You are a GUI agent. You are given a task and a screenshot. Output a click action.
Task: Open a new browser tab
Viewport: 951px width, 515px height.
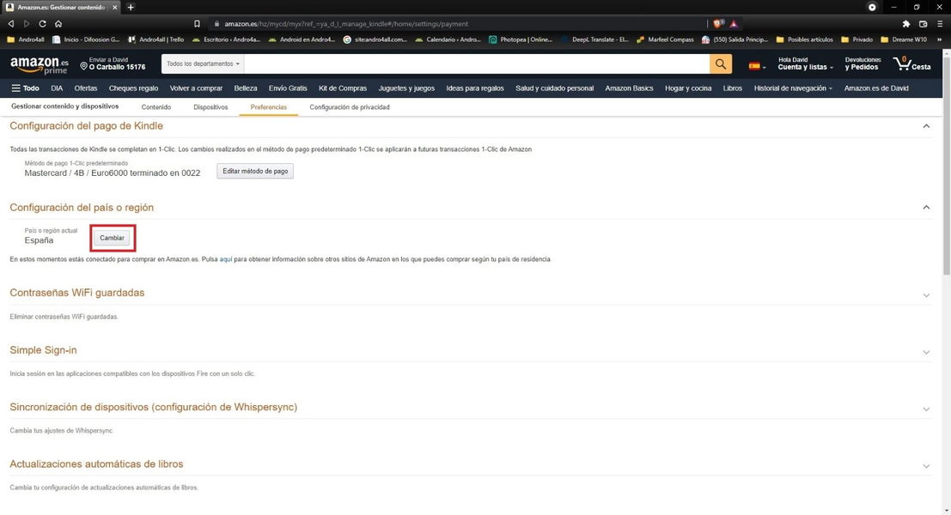coord(131,7)
